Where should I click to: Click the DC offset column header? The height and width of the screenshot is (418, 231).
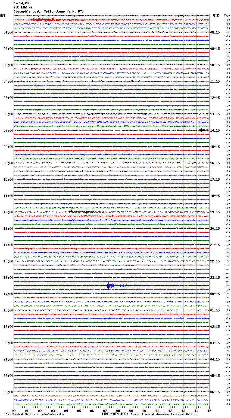coord(226,15)
